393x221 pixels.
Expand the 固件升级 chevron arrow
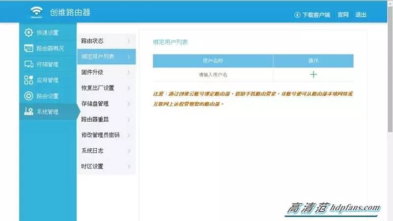[x=129, y=72]
